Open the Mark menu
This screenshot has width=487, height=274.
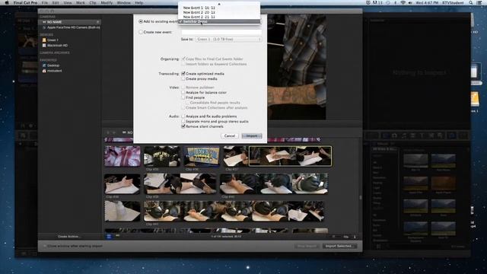(81, 3)
